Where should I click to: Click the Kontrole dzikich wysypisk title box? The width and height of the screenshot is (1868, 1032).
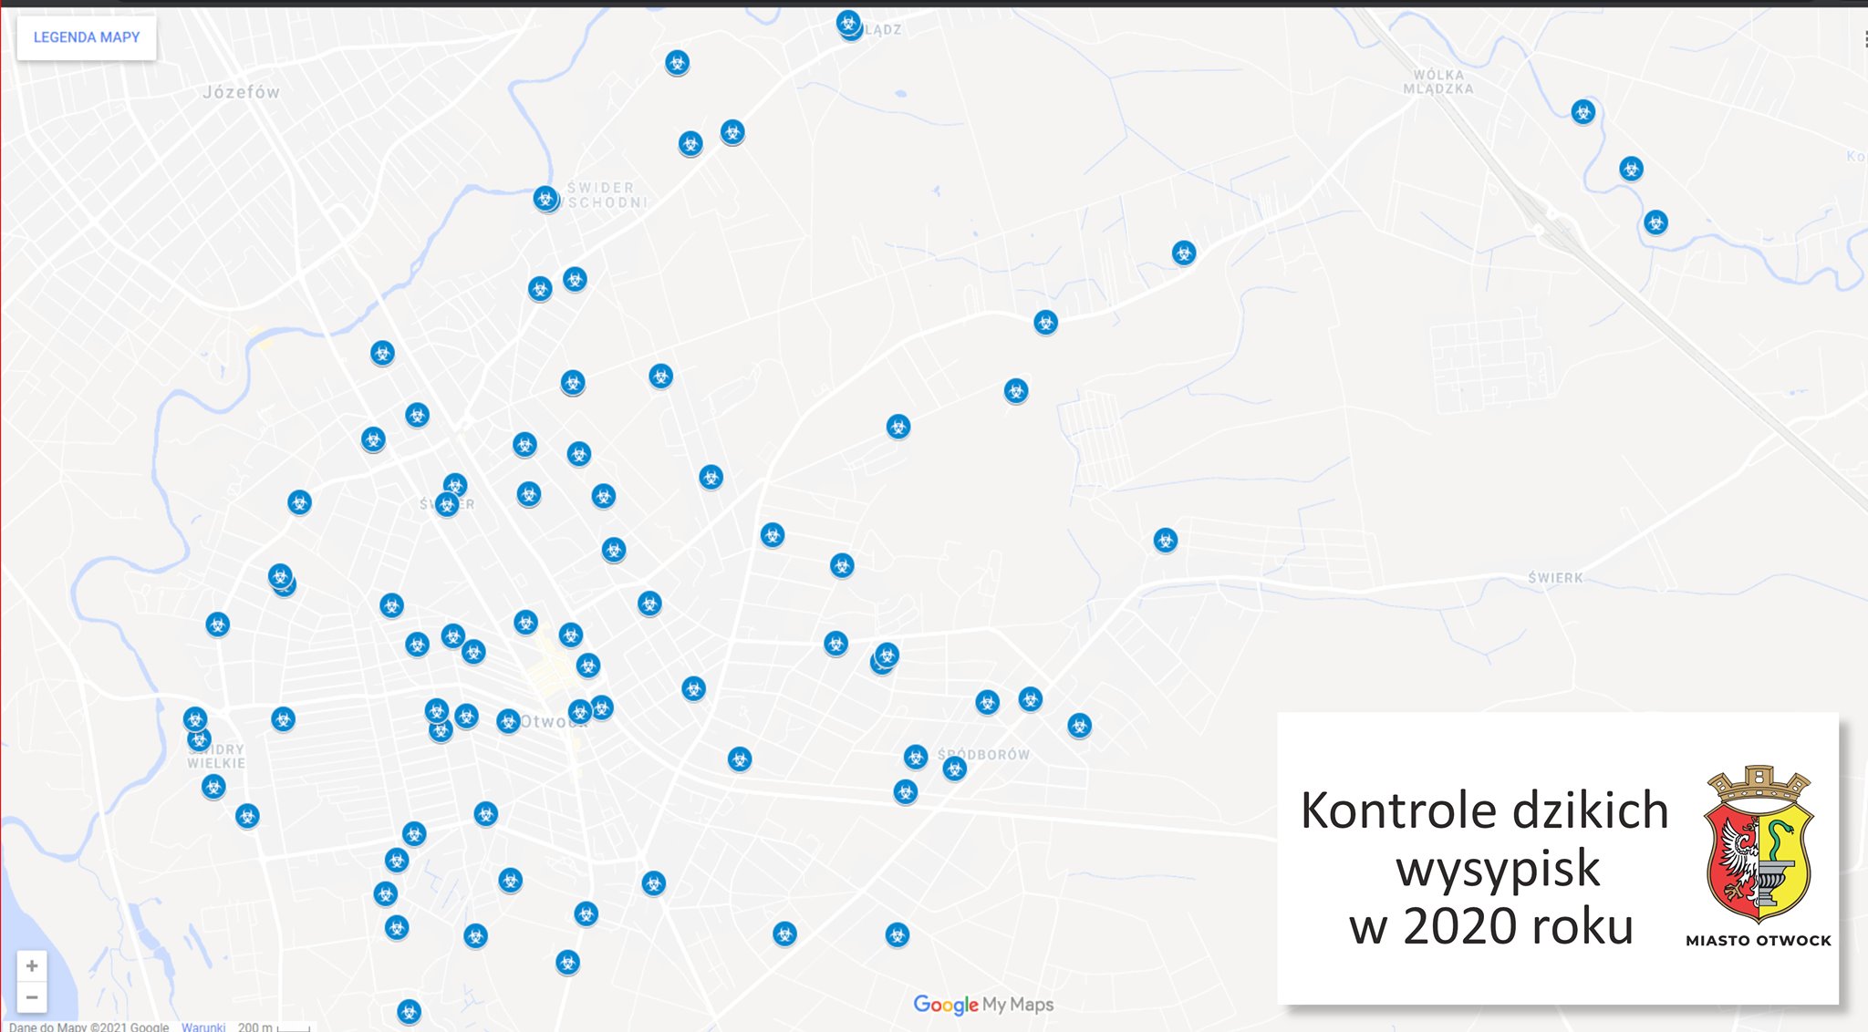pyautogui.click(x=1485, y=866)
